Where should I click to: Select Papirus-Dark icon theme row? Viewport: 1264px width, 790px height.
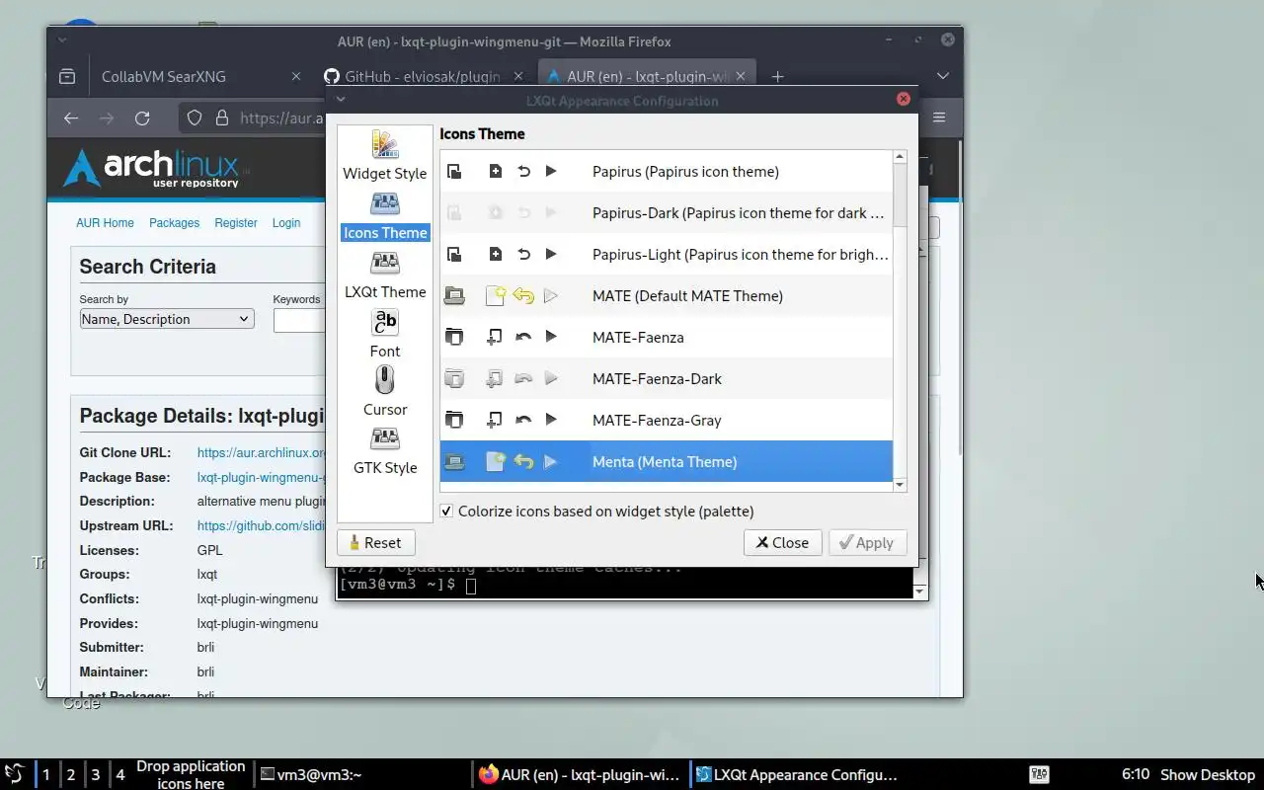tap(666, 212)
